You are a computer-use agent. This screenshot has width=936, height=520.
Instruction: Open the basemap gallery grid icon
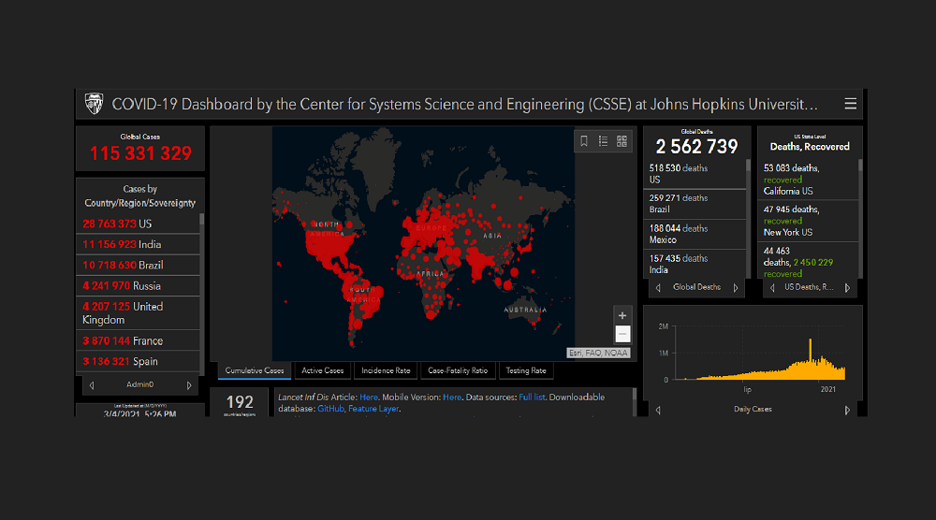622,141
